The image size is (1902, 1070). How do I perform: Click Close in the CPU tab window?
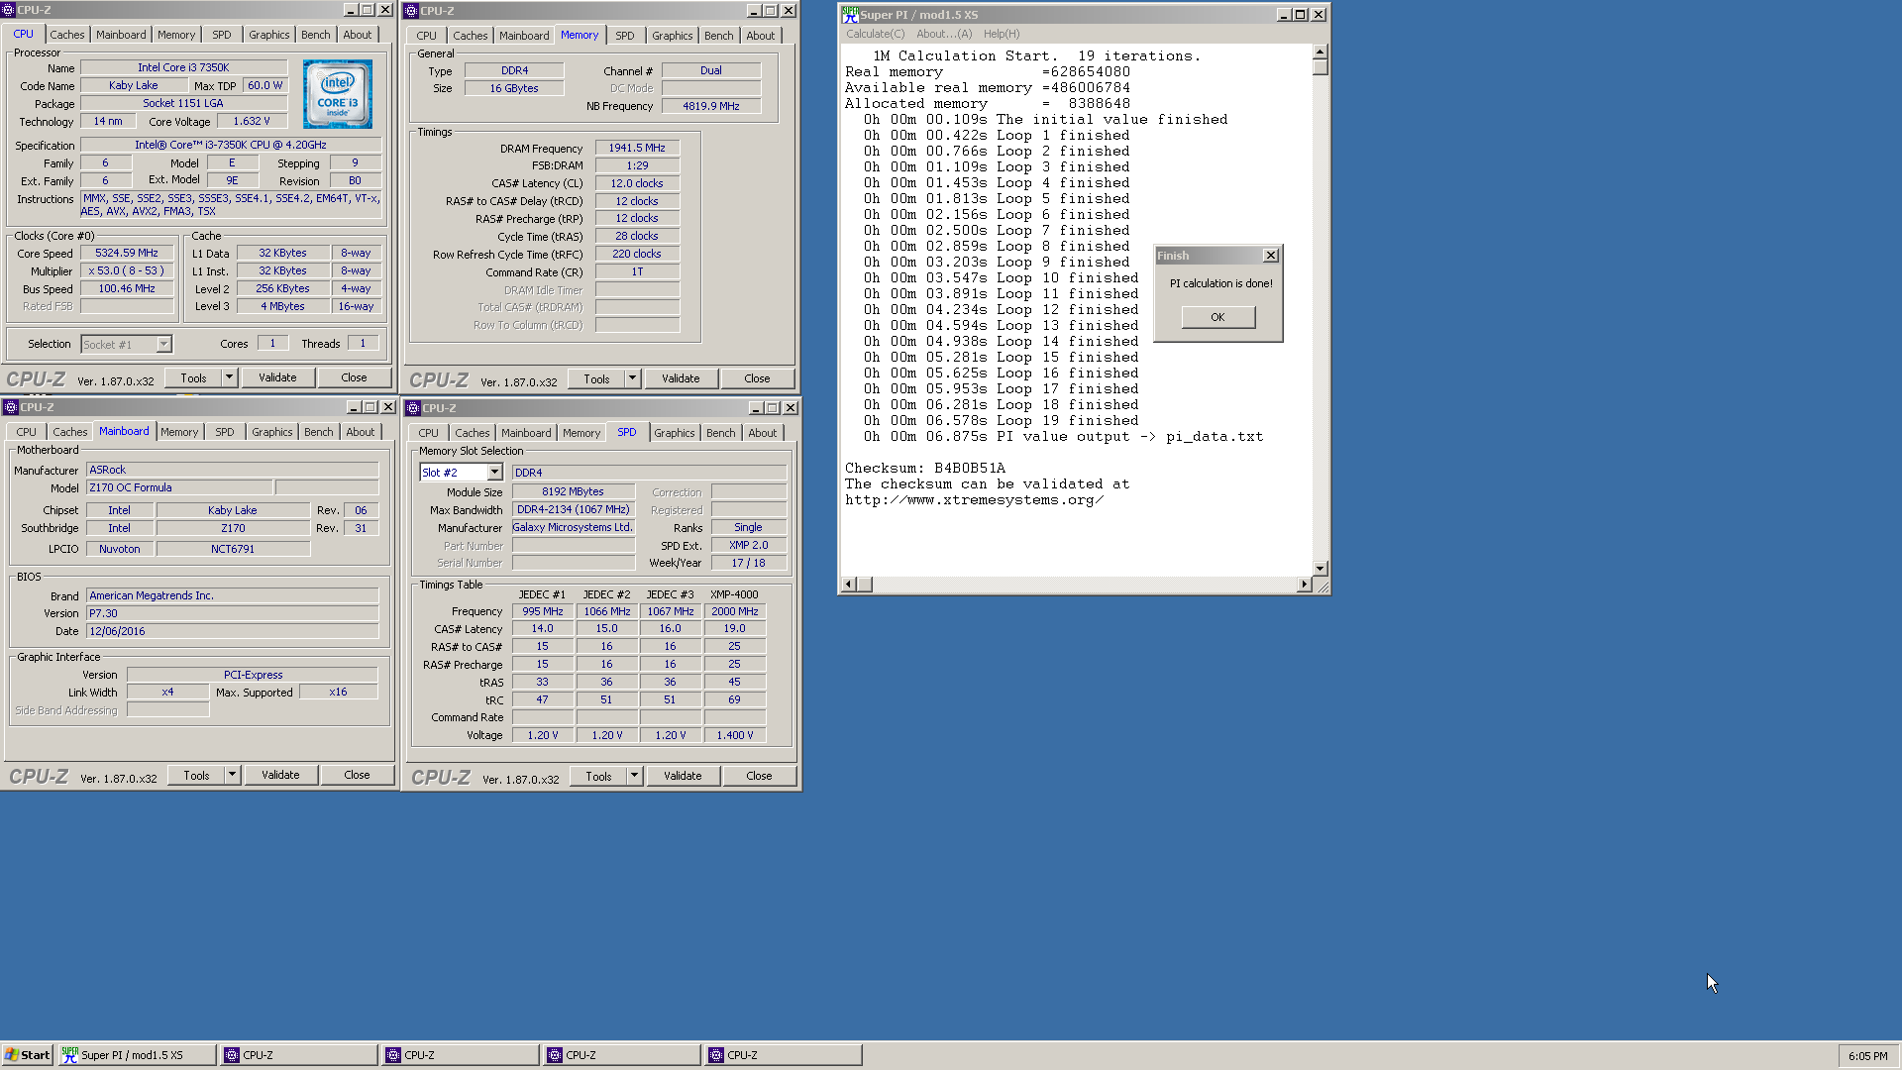click(354, 377)
